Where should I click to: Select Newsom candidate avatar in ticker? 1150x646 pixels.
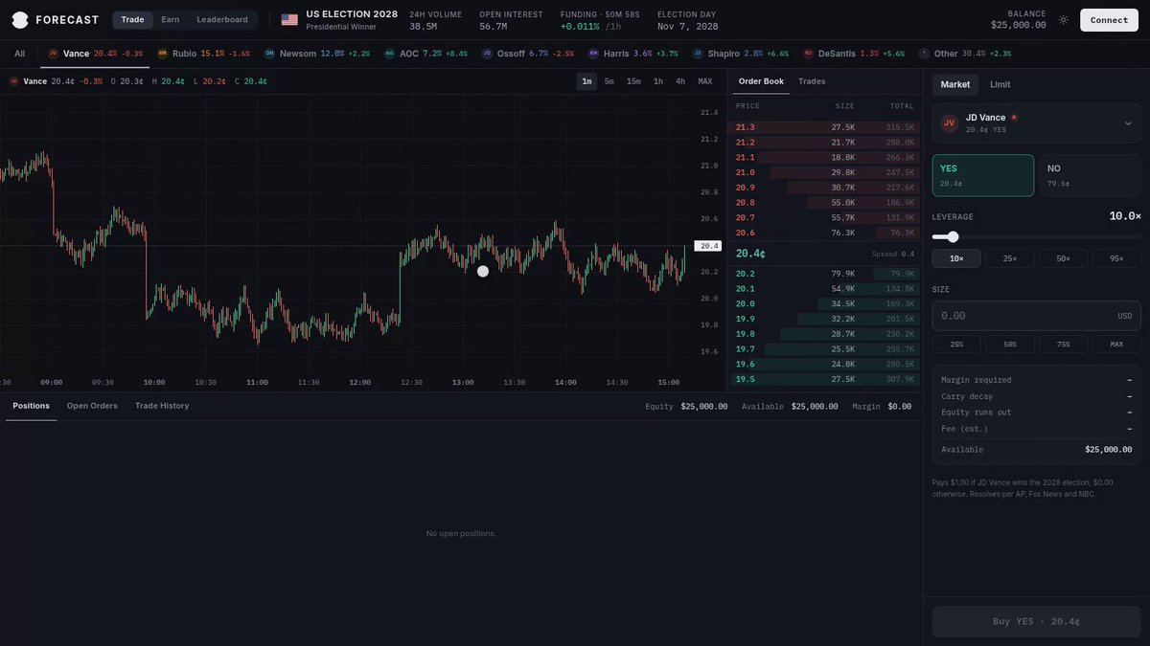tap(269, 54)
